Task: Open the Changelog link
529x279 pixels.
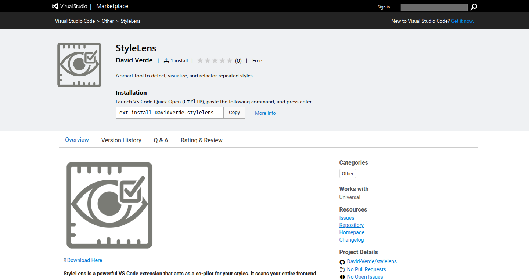Action: 352,240
